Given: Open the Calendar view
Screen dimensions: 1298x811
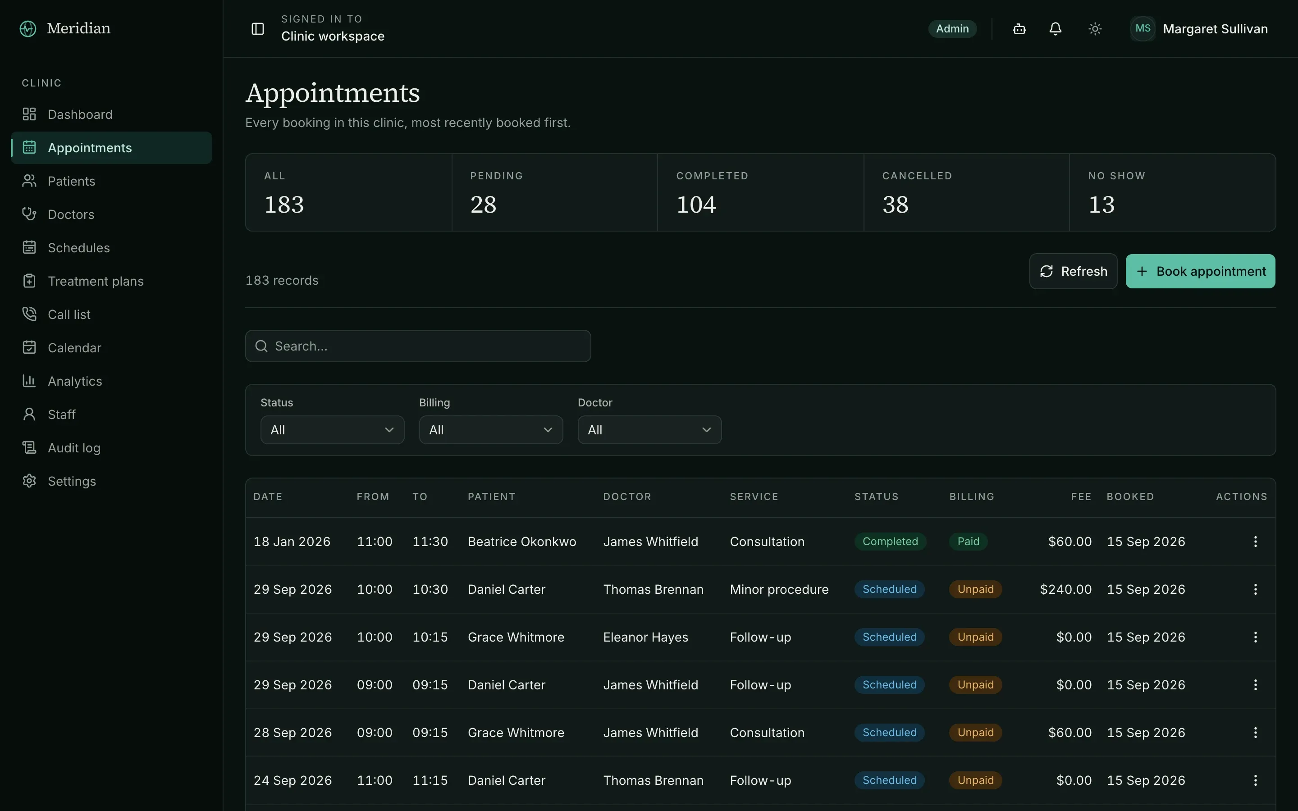Looking at the screenshot, I should 111,347.
